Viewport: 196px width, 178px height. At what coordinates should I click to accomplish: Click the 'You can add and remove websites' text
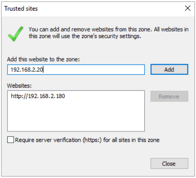click(x=71, y=29)
